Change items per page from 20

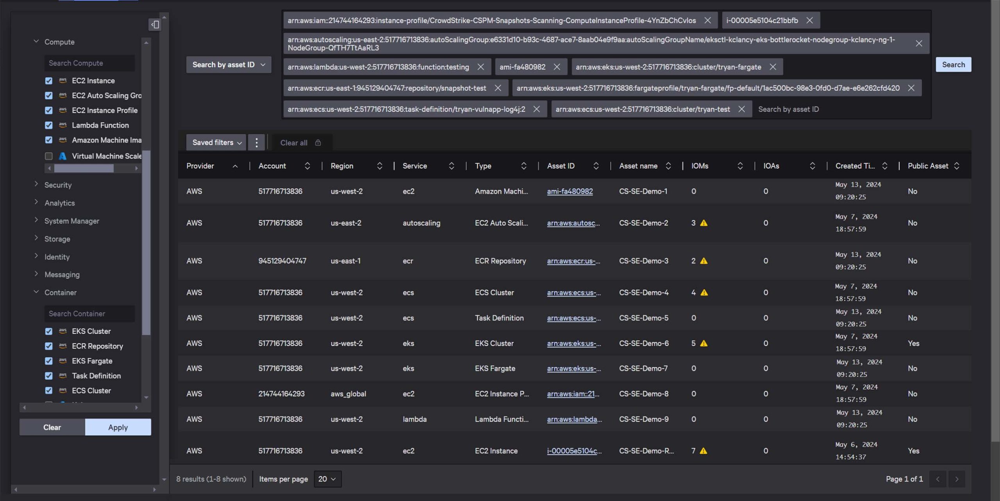click(x=327, y=479)
